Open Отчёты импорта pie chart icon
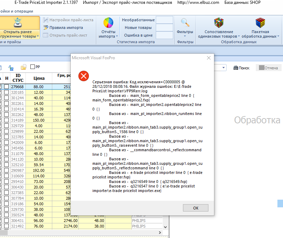 click(x=108, y=23)
